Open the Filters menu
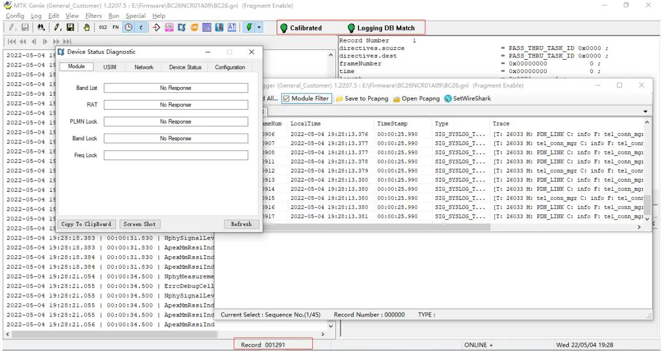Viewport: 662px width, 352px height. tap(93, 16)
